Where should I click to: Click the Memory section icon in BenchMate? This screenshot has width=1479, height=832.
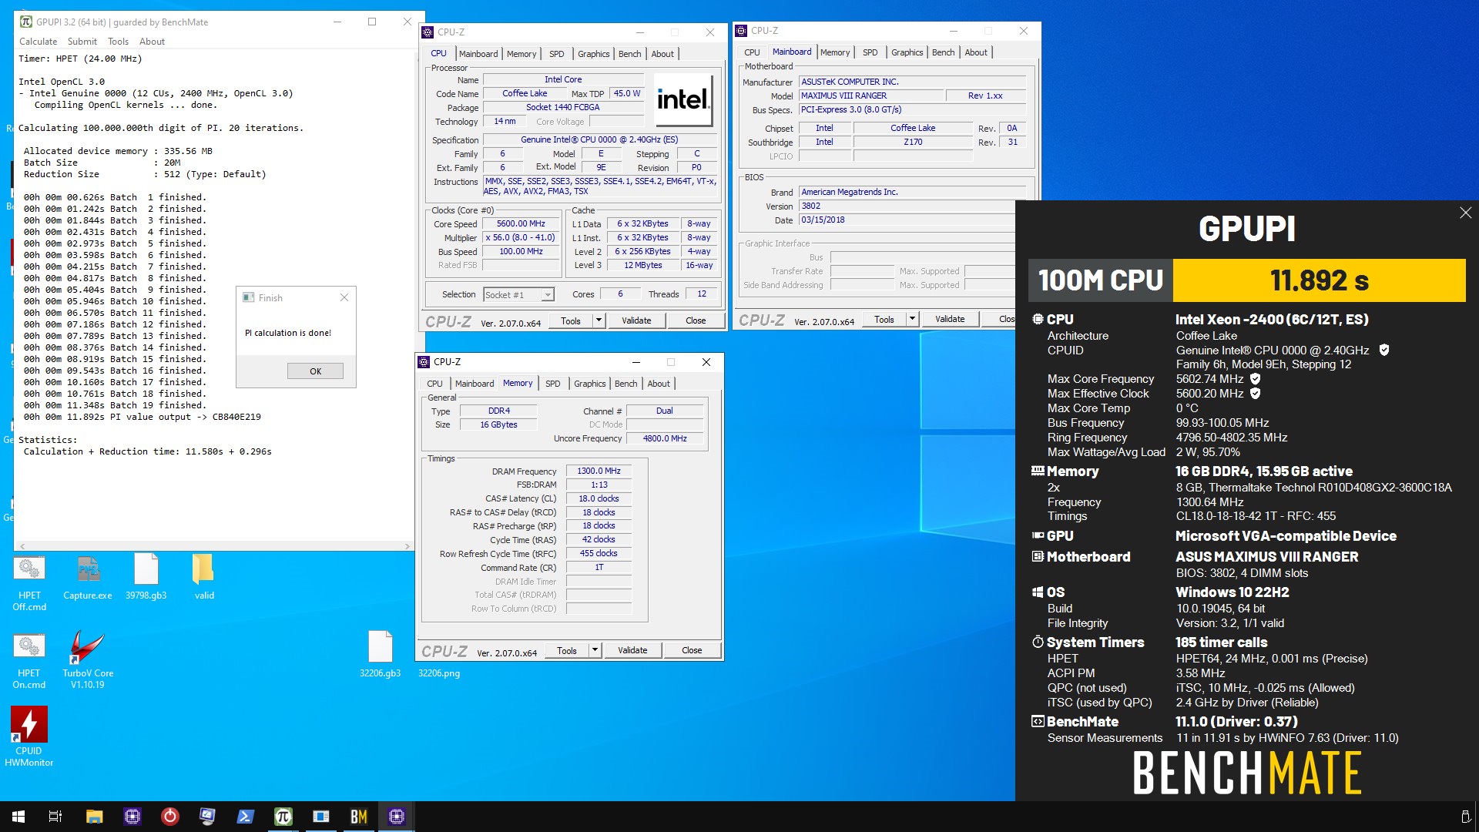tap(1038, 471)
